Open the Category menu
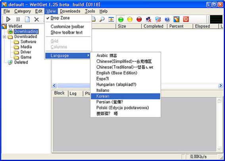 click(x=23, y=11)
